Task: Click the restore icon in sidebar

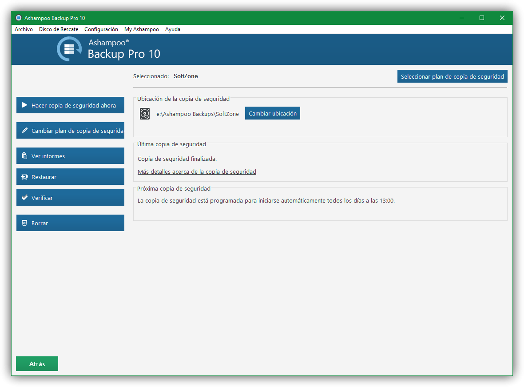Action: point(24,176)
